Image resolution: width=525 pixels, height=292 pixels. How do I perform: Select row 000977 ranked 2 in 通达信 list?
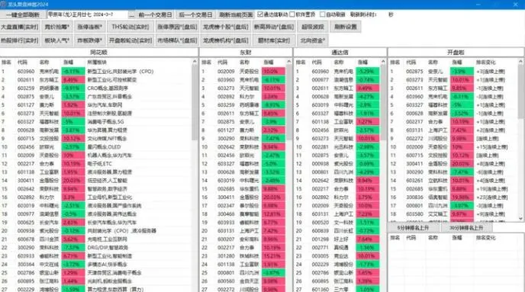pos(337,80)
